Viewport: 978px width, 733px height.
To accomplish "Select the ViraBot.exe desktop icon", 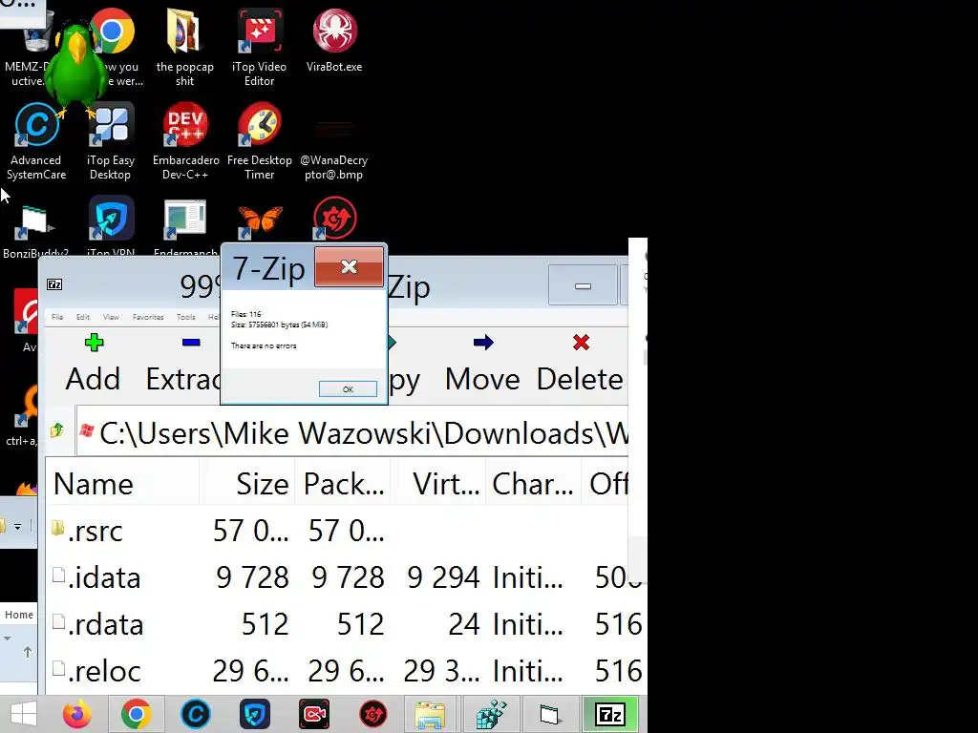I will [x=334, y=40].
